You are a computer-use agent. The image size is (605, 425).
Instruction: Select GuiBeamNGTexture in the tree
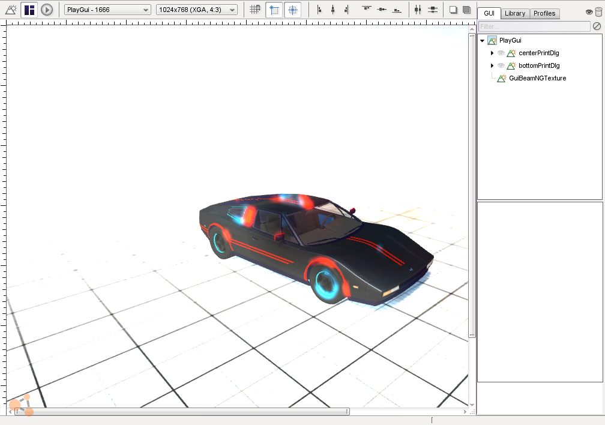click(x=538, y=78)
